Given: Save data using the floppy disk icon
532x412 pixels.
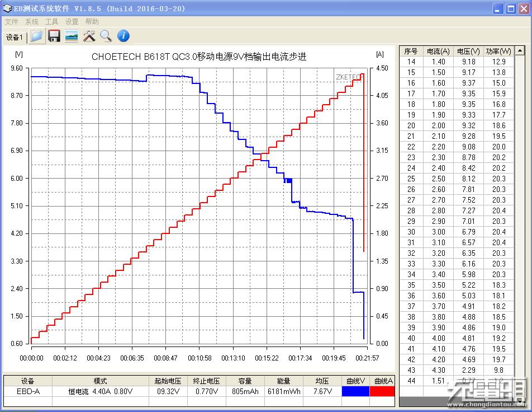Looking at the screenshot, I should [x=54, y=36].
